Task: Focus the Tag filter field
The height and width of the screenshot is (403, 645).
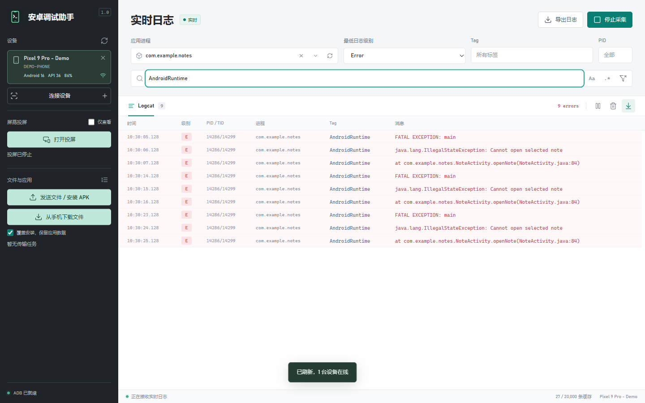Action: [x=532, y=55]
